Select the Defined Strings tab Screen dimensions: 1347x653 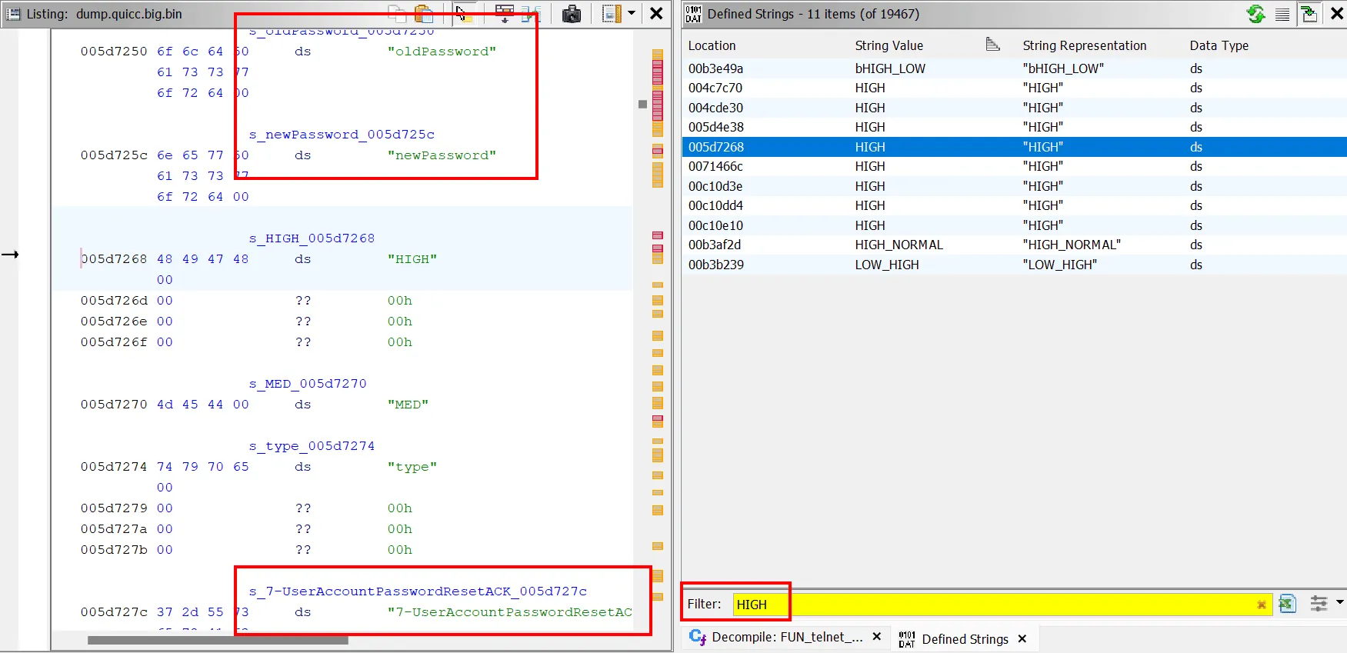point(964,639)
